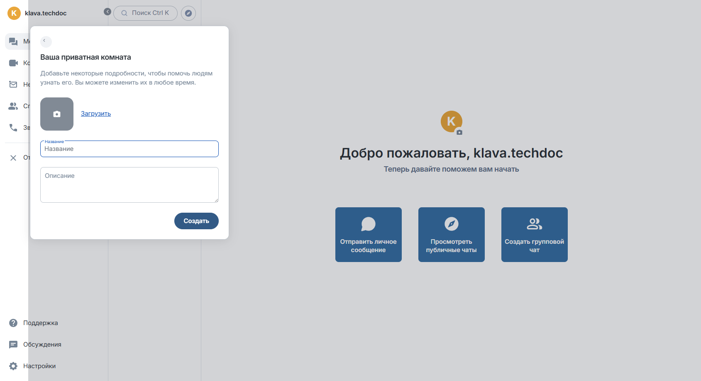Focus the Описание description text area
The height and width of the screenshot is (381, 701).
click(129, 185)
